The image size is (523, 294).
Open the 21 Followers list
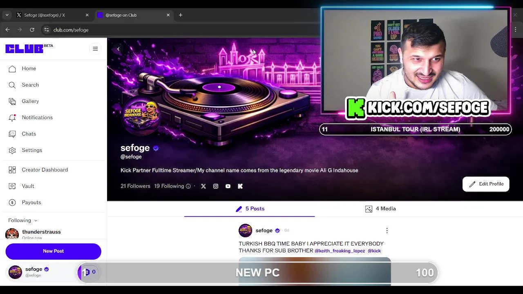tap(135, 186)
